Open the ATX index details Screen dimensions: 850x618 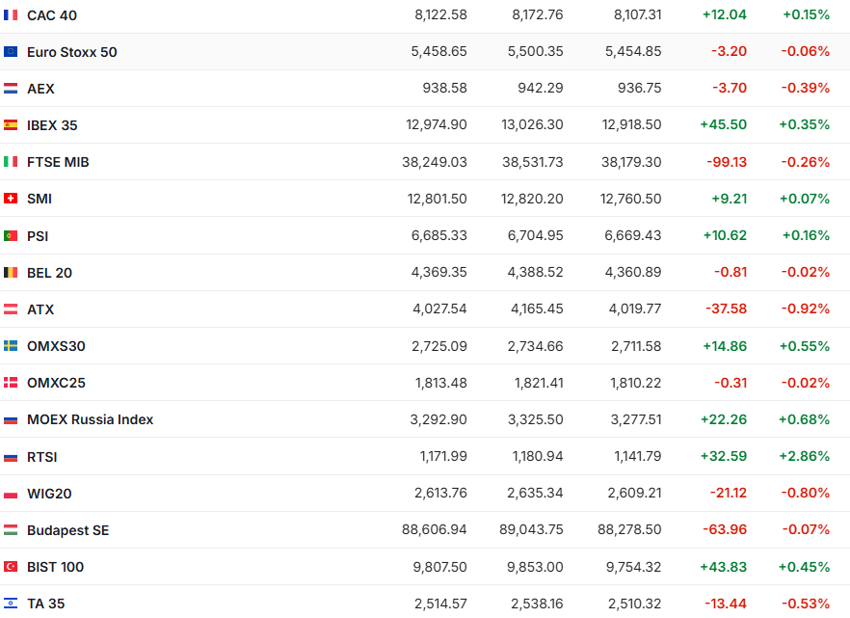[40, 309]
